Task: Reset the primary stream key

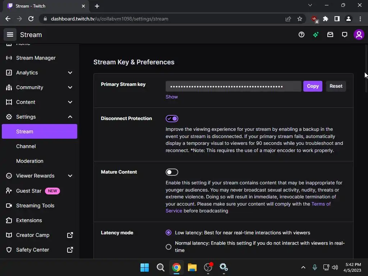Action: tap(336, 86)
